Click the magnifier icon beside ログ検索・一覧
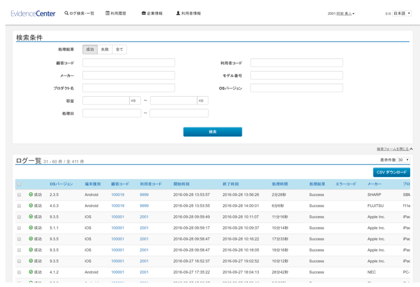The width and height of the screenshot is (420, 287). click(66, 13)
